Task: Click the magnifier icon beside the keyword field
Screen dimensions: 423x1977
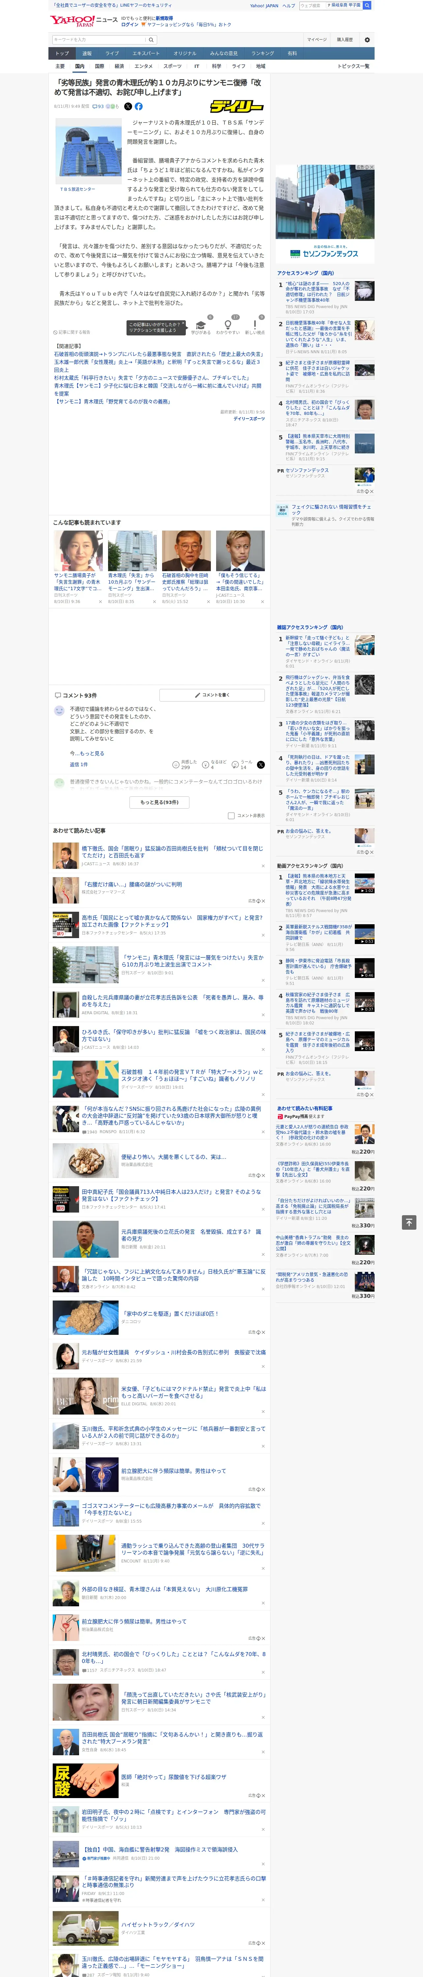Action: coord(151,39)
